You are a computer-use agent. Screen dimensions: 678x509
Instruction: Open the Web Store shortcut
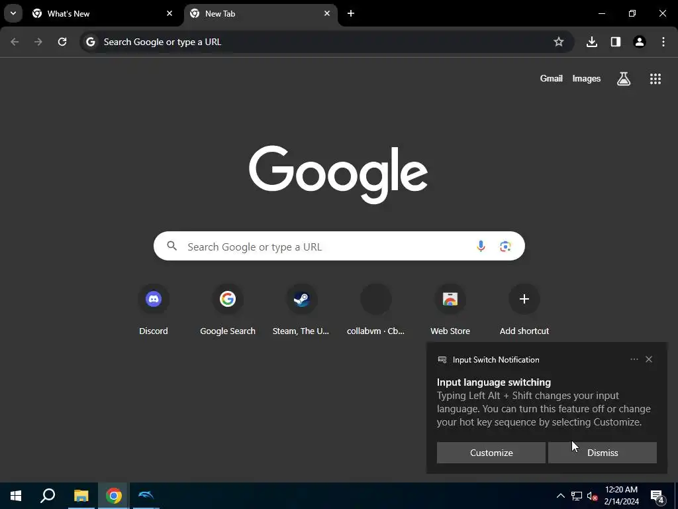click(450, 310)
